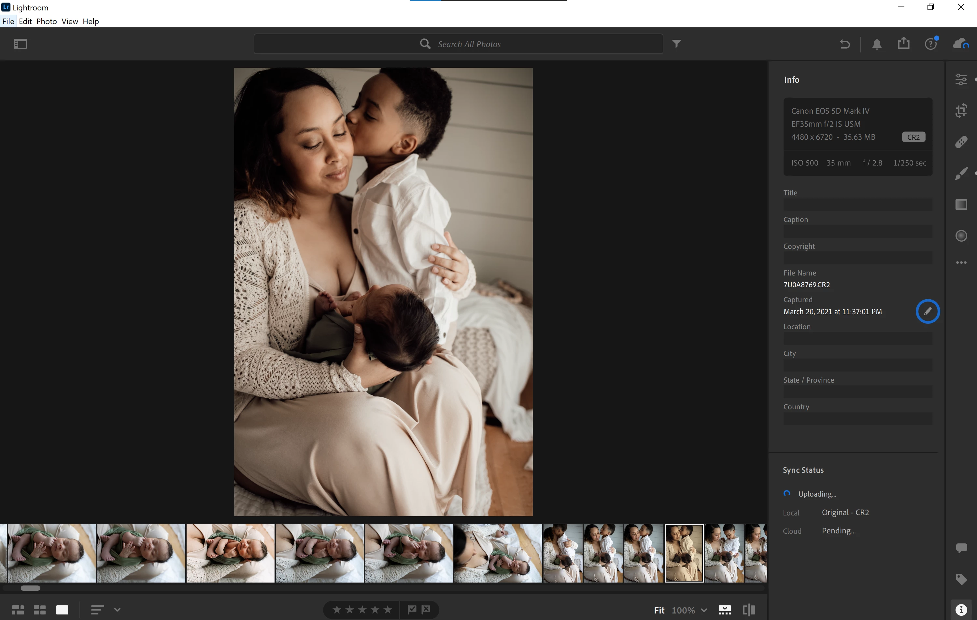Open the Photo menu

click(46, 21)
